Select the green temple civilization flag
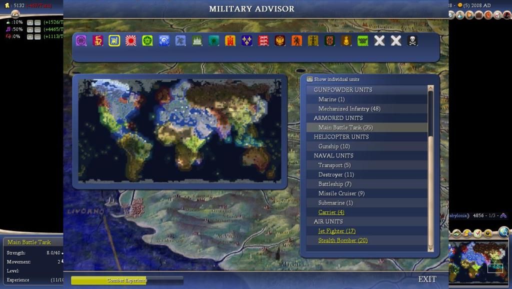This screenshot has width=512, height=289. click(x=197, y=40)
